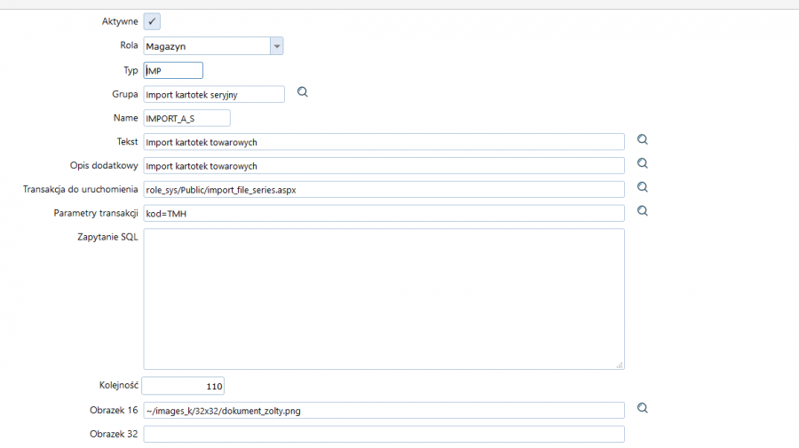The image size is (799, 448).
Task: Click the Rola field showing Magazyn
Action: [x=207, y=46]
